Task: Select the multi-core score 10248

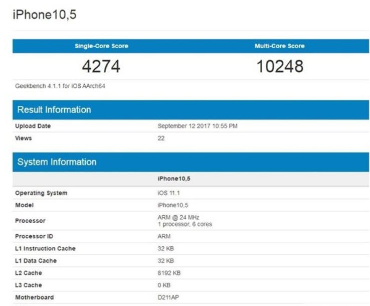Action: coord(280,66)
